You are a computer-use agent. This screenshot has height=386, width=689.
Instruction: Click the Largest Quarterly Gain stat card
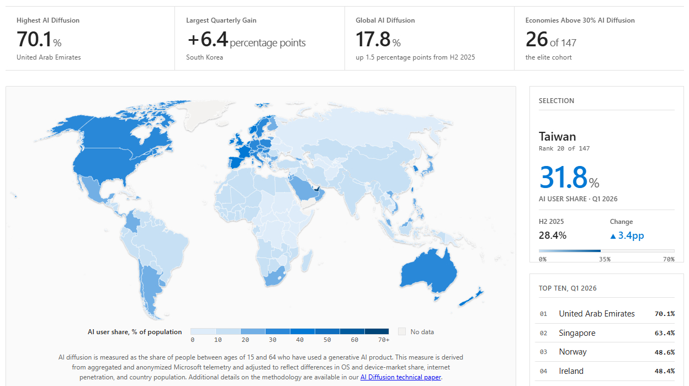[x=259, y=39]
